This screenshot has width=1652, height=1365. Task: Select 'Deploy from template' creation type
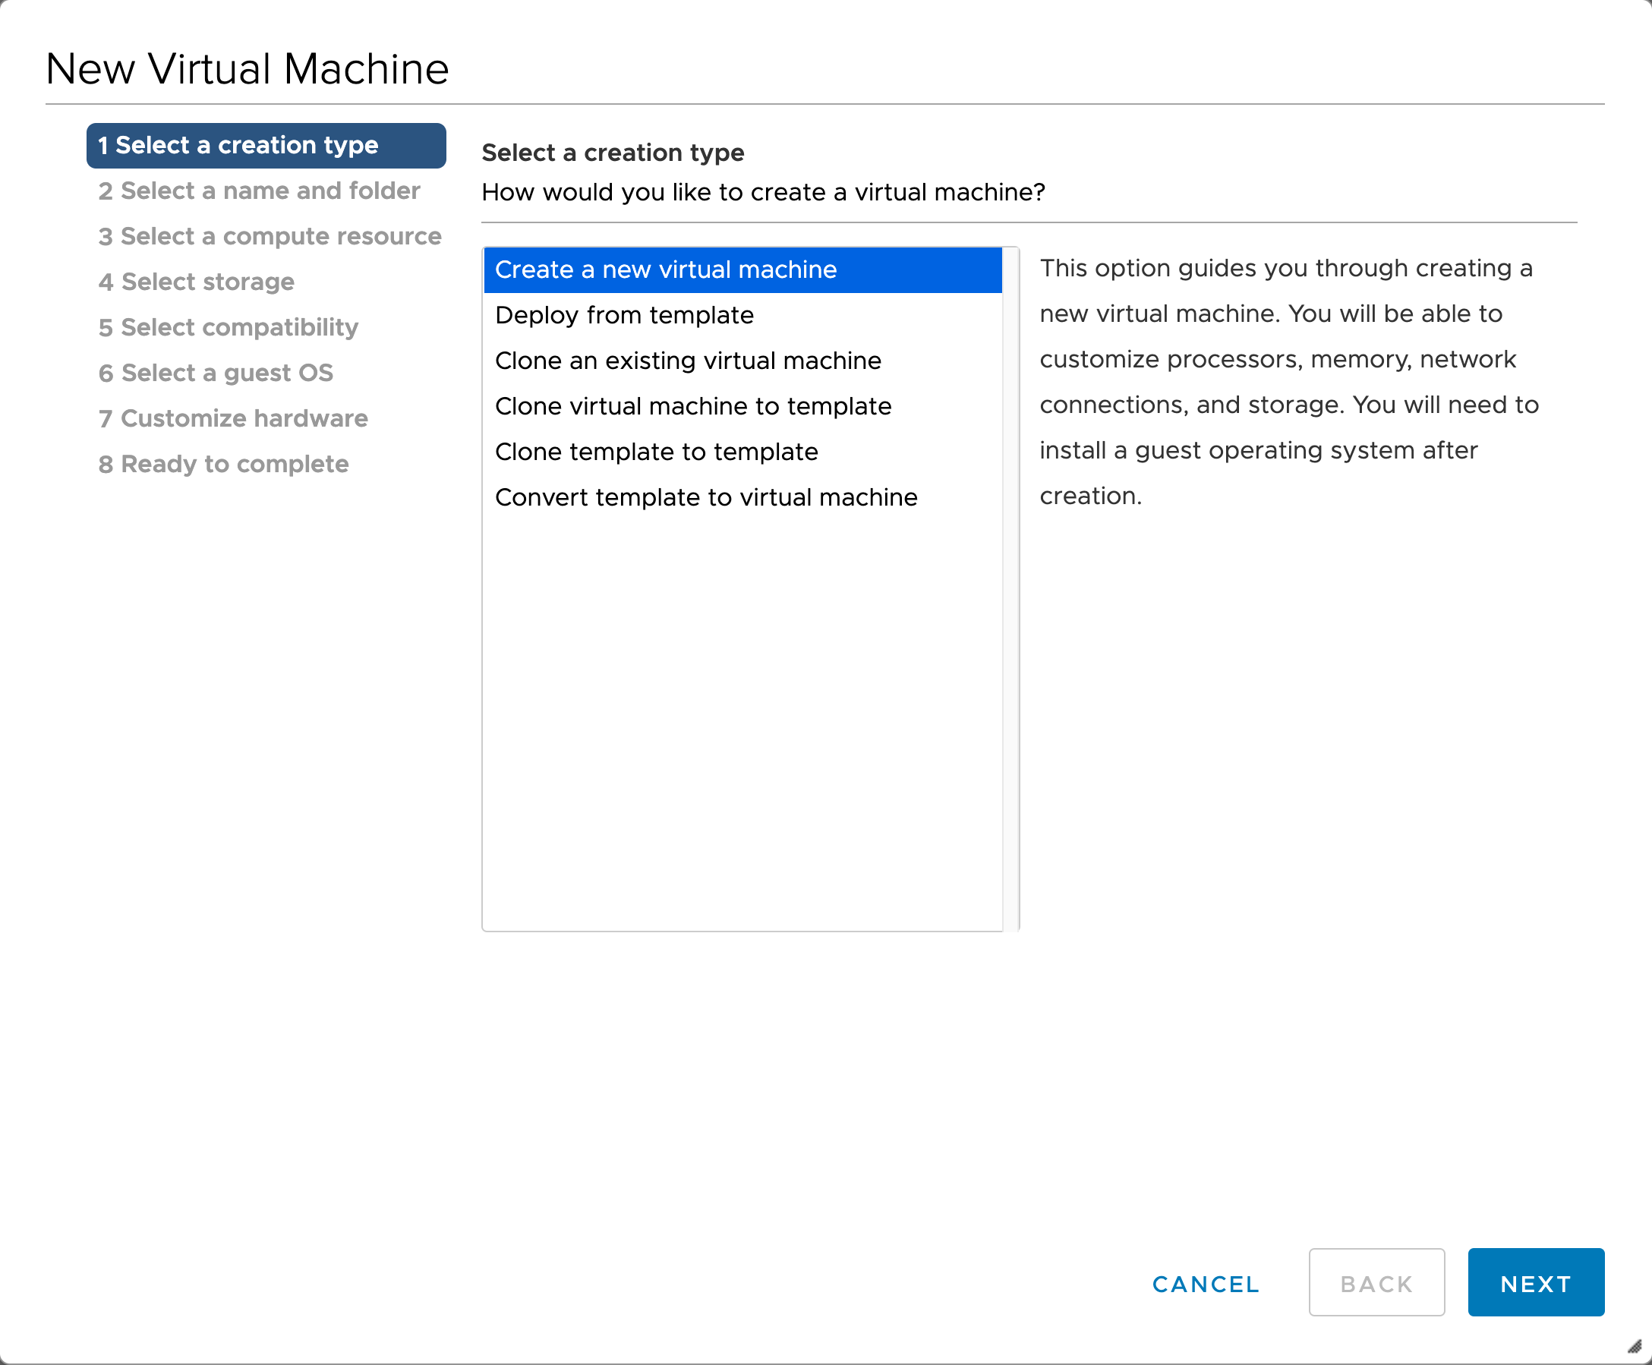pyautogui.click(x=623, y=314)
